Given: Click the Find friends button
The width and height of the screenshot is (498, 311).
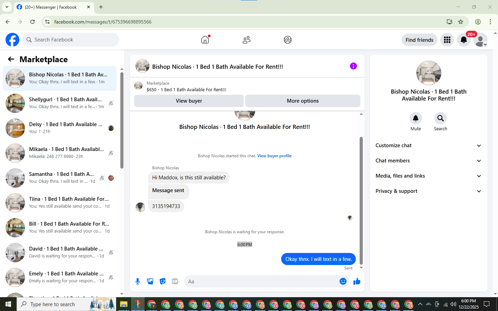Looking at the screenshot, I should (419, 40).
